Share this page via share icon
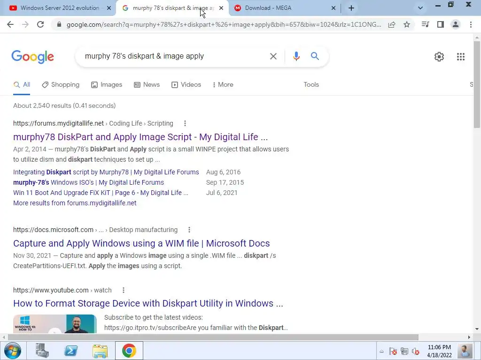Image resolution: width=481 pixels, height=360 pixels. coord(392,24)
